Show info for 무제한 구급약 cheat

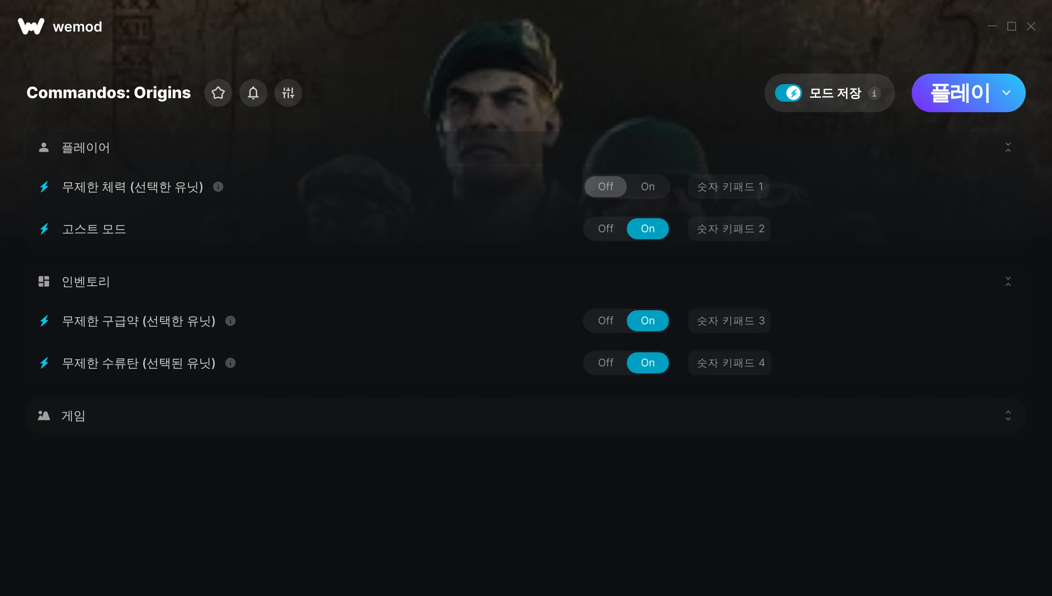coord(231,321)
